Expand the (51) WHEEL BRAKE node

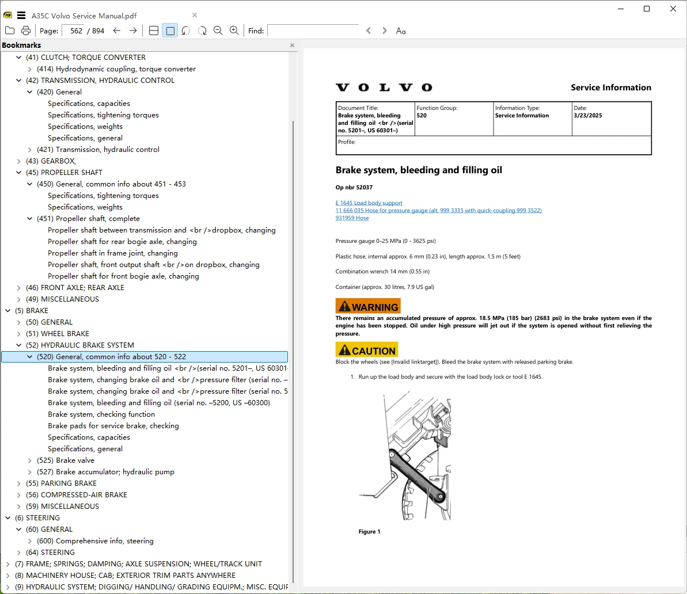pyautogui.click(x=19, y=334)
